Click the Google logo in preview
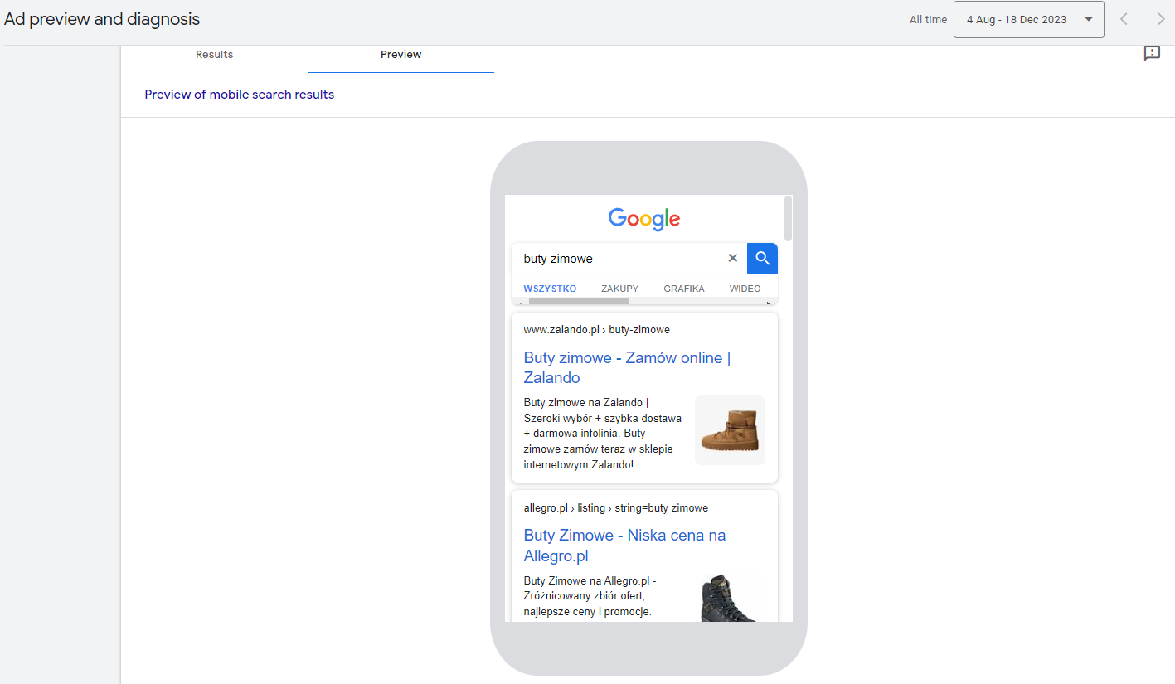The width and height of the screenshot is (1175, 684). point(643,219)
